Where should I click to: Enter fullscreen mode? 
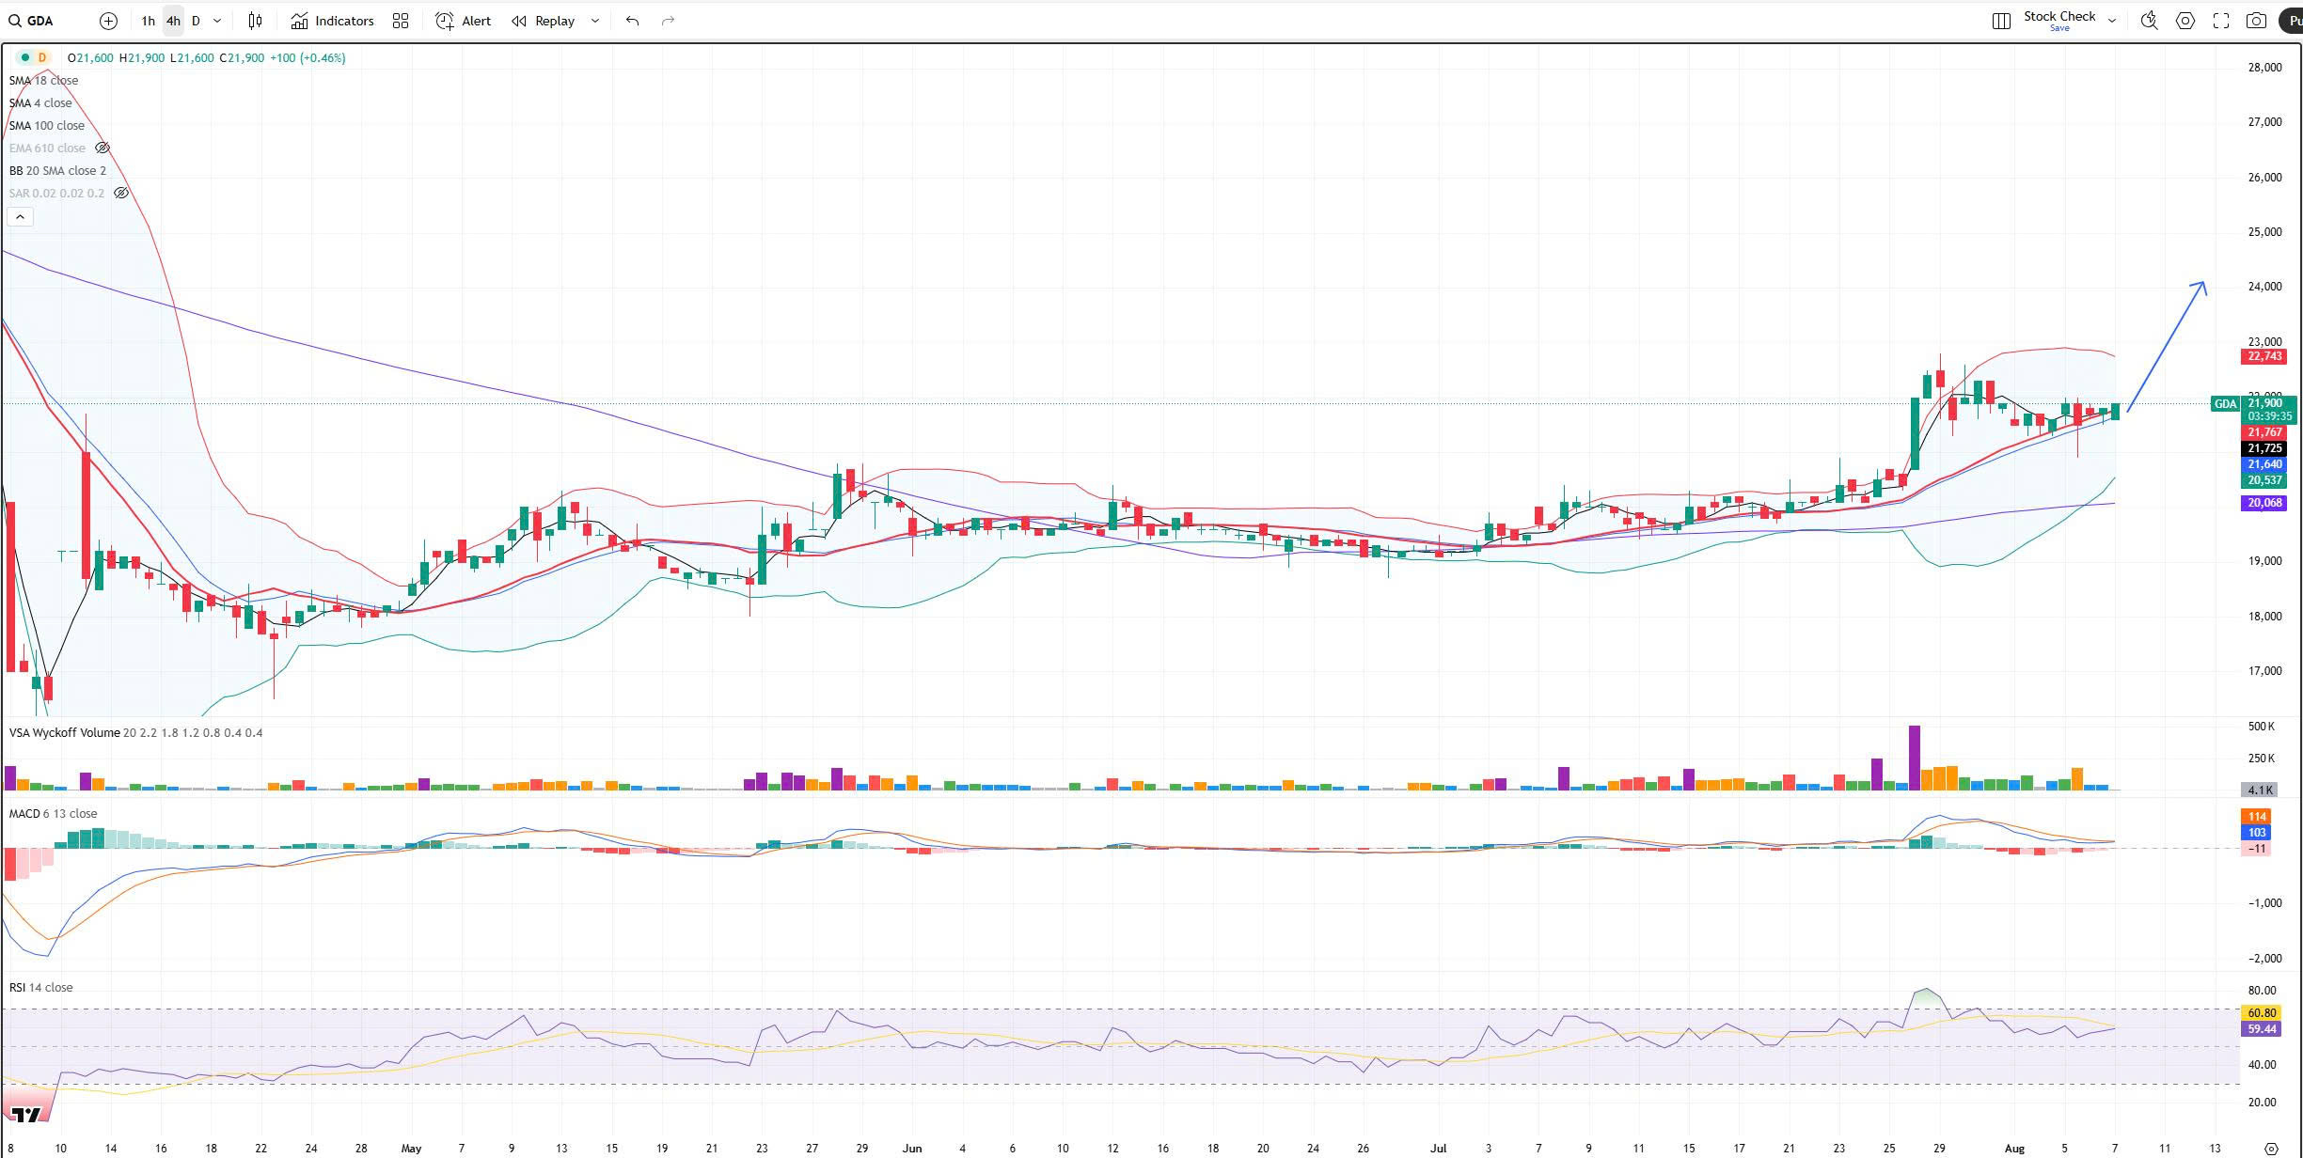pos(2221,21)
